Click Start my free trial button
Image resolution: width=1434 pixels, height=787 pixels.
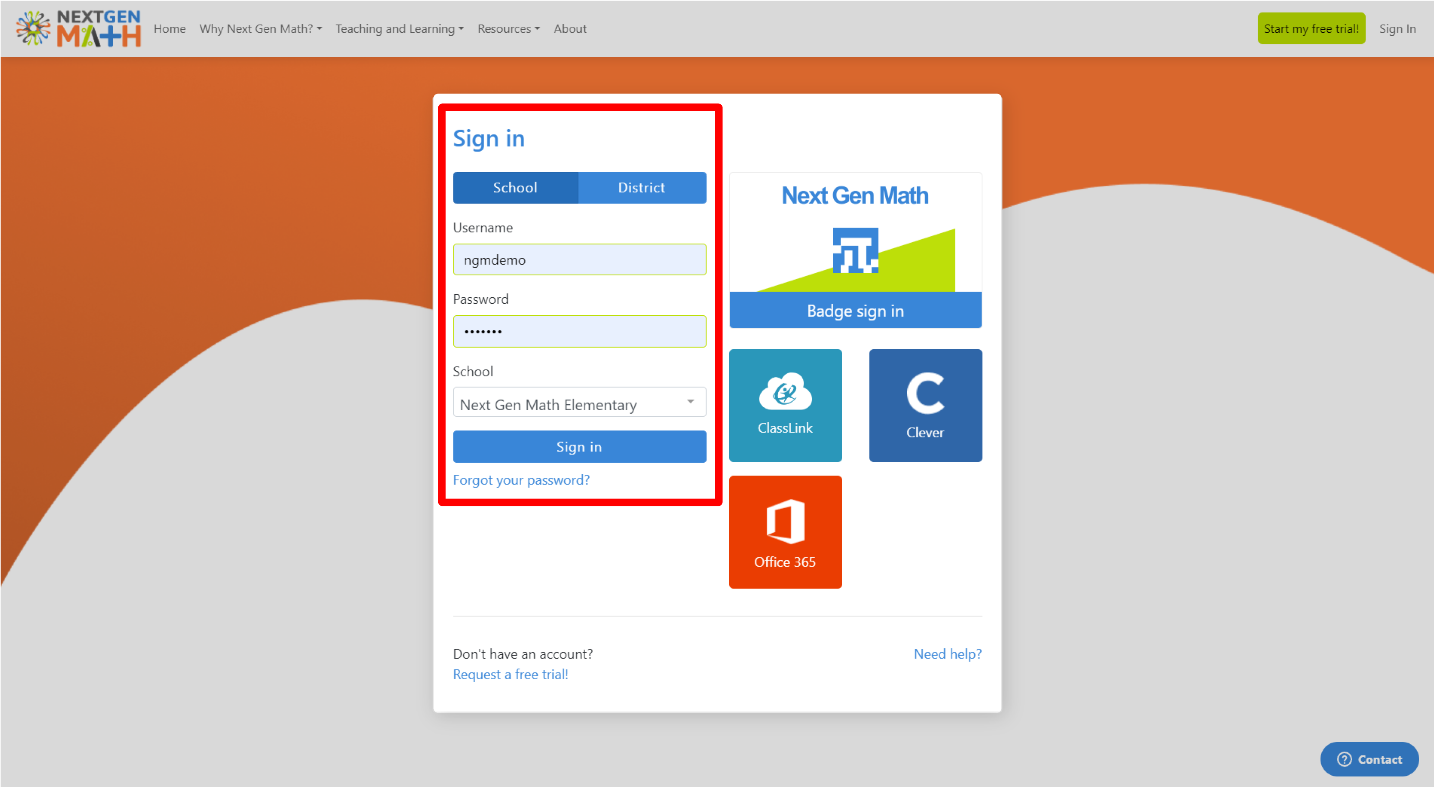(x=1310, y=28)
